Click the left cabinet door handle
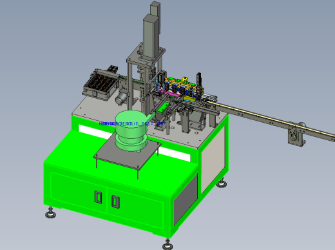The height and width of the screenshot is (250, 335). pyautogui.click(x=99, y=197)
